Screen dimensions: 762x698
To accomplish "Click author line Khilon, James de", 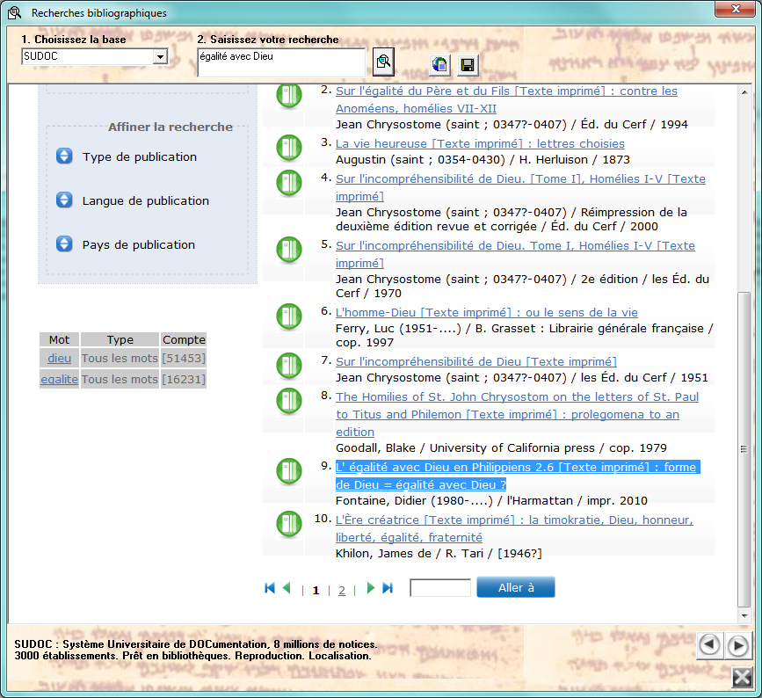I will [x=439, y=553].
